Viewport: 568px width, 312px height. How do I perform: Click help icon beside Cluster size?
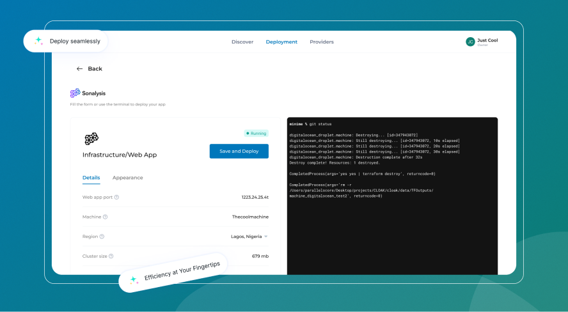click(x=111, y=256)
